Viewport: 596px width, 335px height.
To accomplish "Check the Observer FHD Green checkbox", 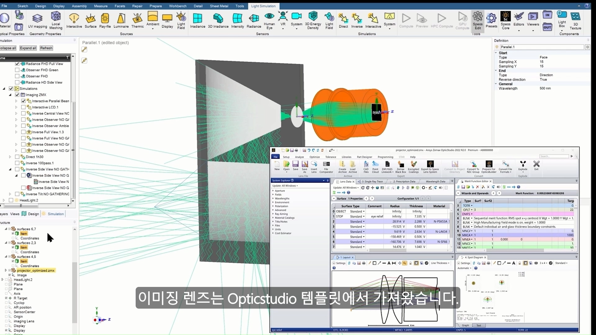I will click(17, 70).
